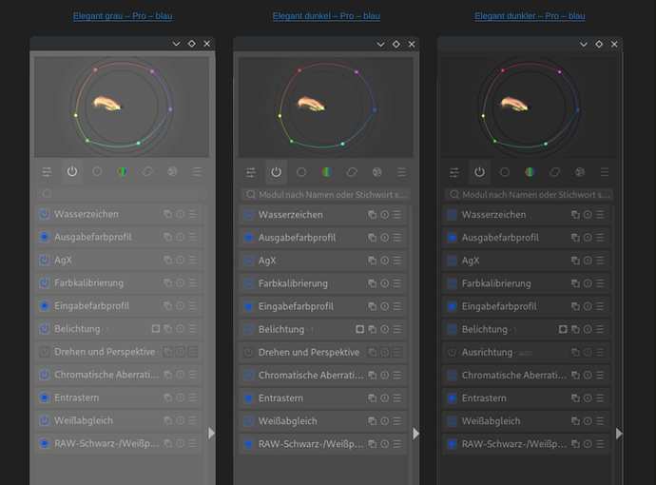Click instances icon for Weißabgleich in middle panel
This screenshot has width=656, height=485.
pyautogui.click(x=372, y=421)
